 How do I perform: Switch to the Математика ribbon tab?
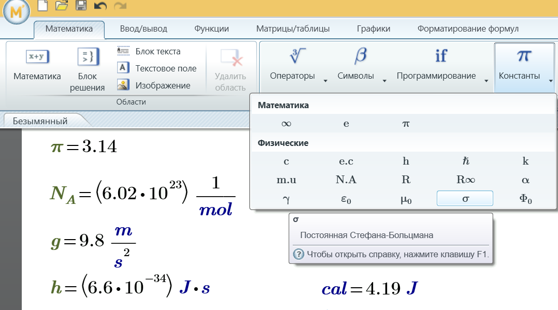coord(69,29)
